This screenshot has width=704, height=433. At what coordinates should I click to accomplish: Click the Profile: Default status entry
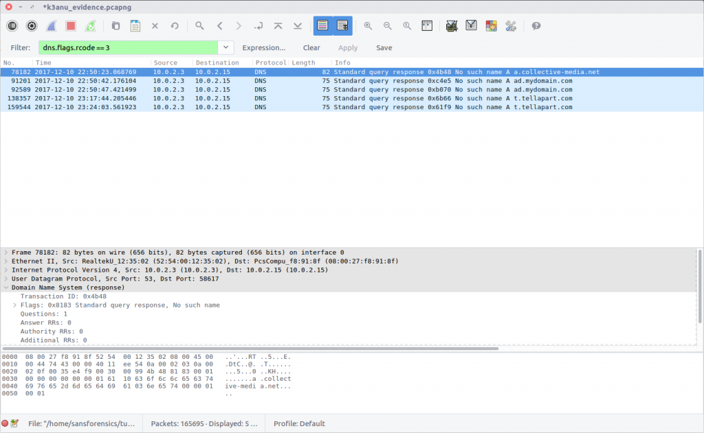pos(299,423)
